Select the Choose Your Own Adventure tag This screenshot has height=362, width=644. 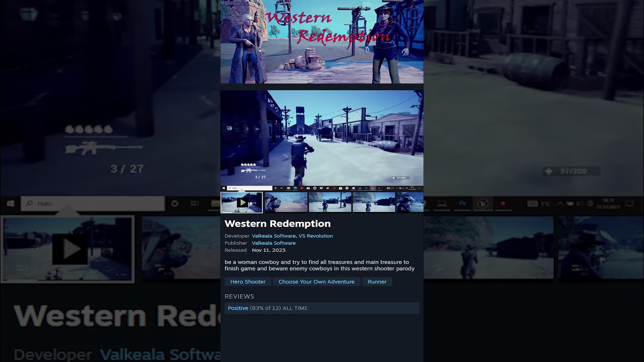coord(316,282)
